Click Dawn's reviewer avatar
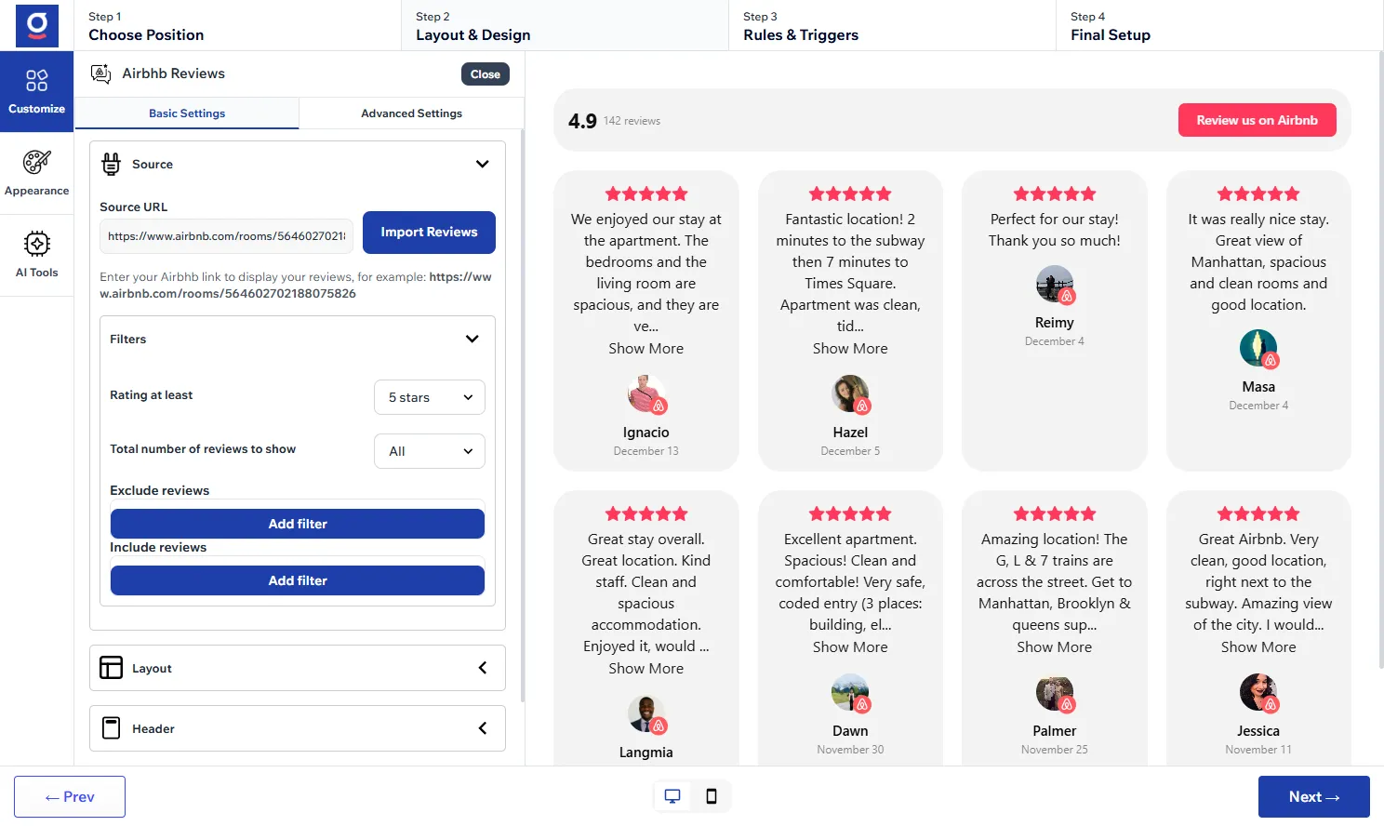The width and height of the screenshot is (1384, 826). [850, 693]
